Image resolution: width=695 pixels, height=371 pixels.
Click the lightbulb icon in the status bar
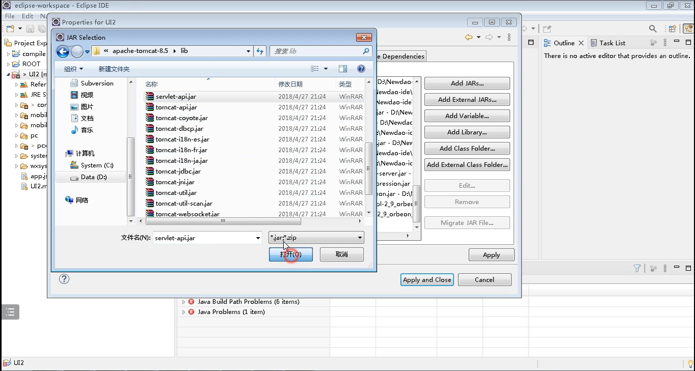(690, 363)
